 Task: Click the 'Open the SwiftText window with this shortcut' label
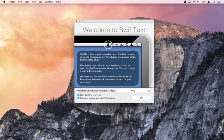point(96,91)
